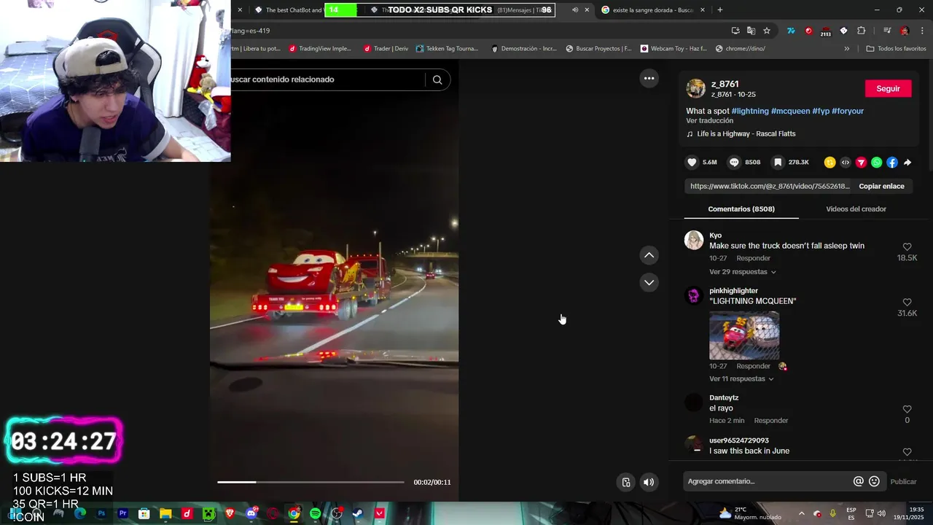Click the Agregar comentario input field
933x525 pixels.
pos(767,481)
